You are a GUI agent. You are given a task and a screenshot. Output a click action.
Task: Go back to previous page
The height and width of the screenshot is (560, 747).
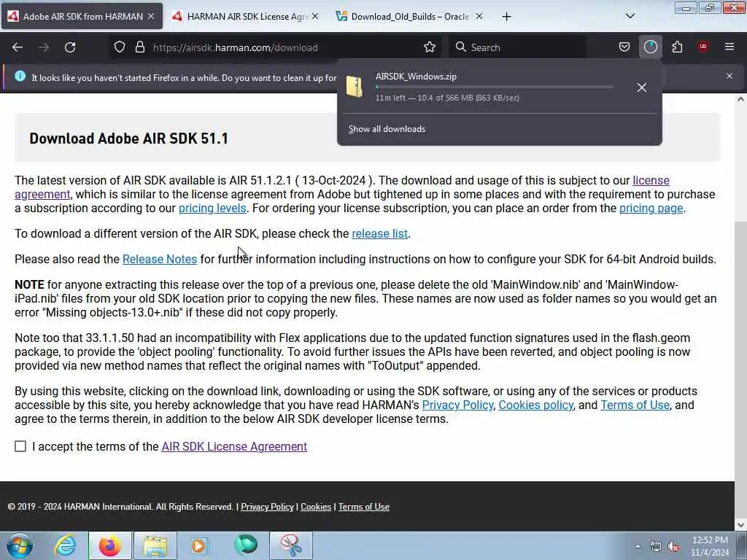(18, 47)
